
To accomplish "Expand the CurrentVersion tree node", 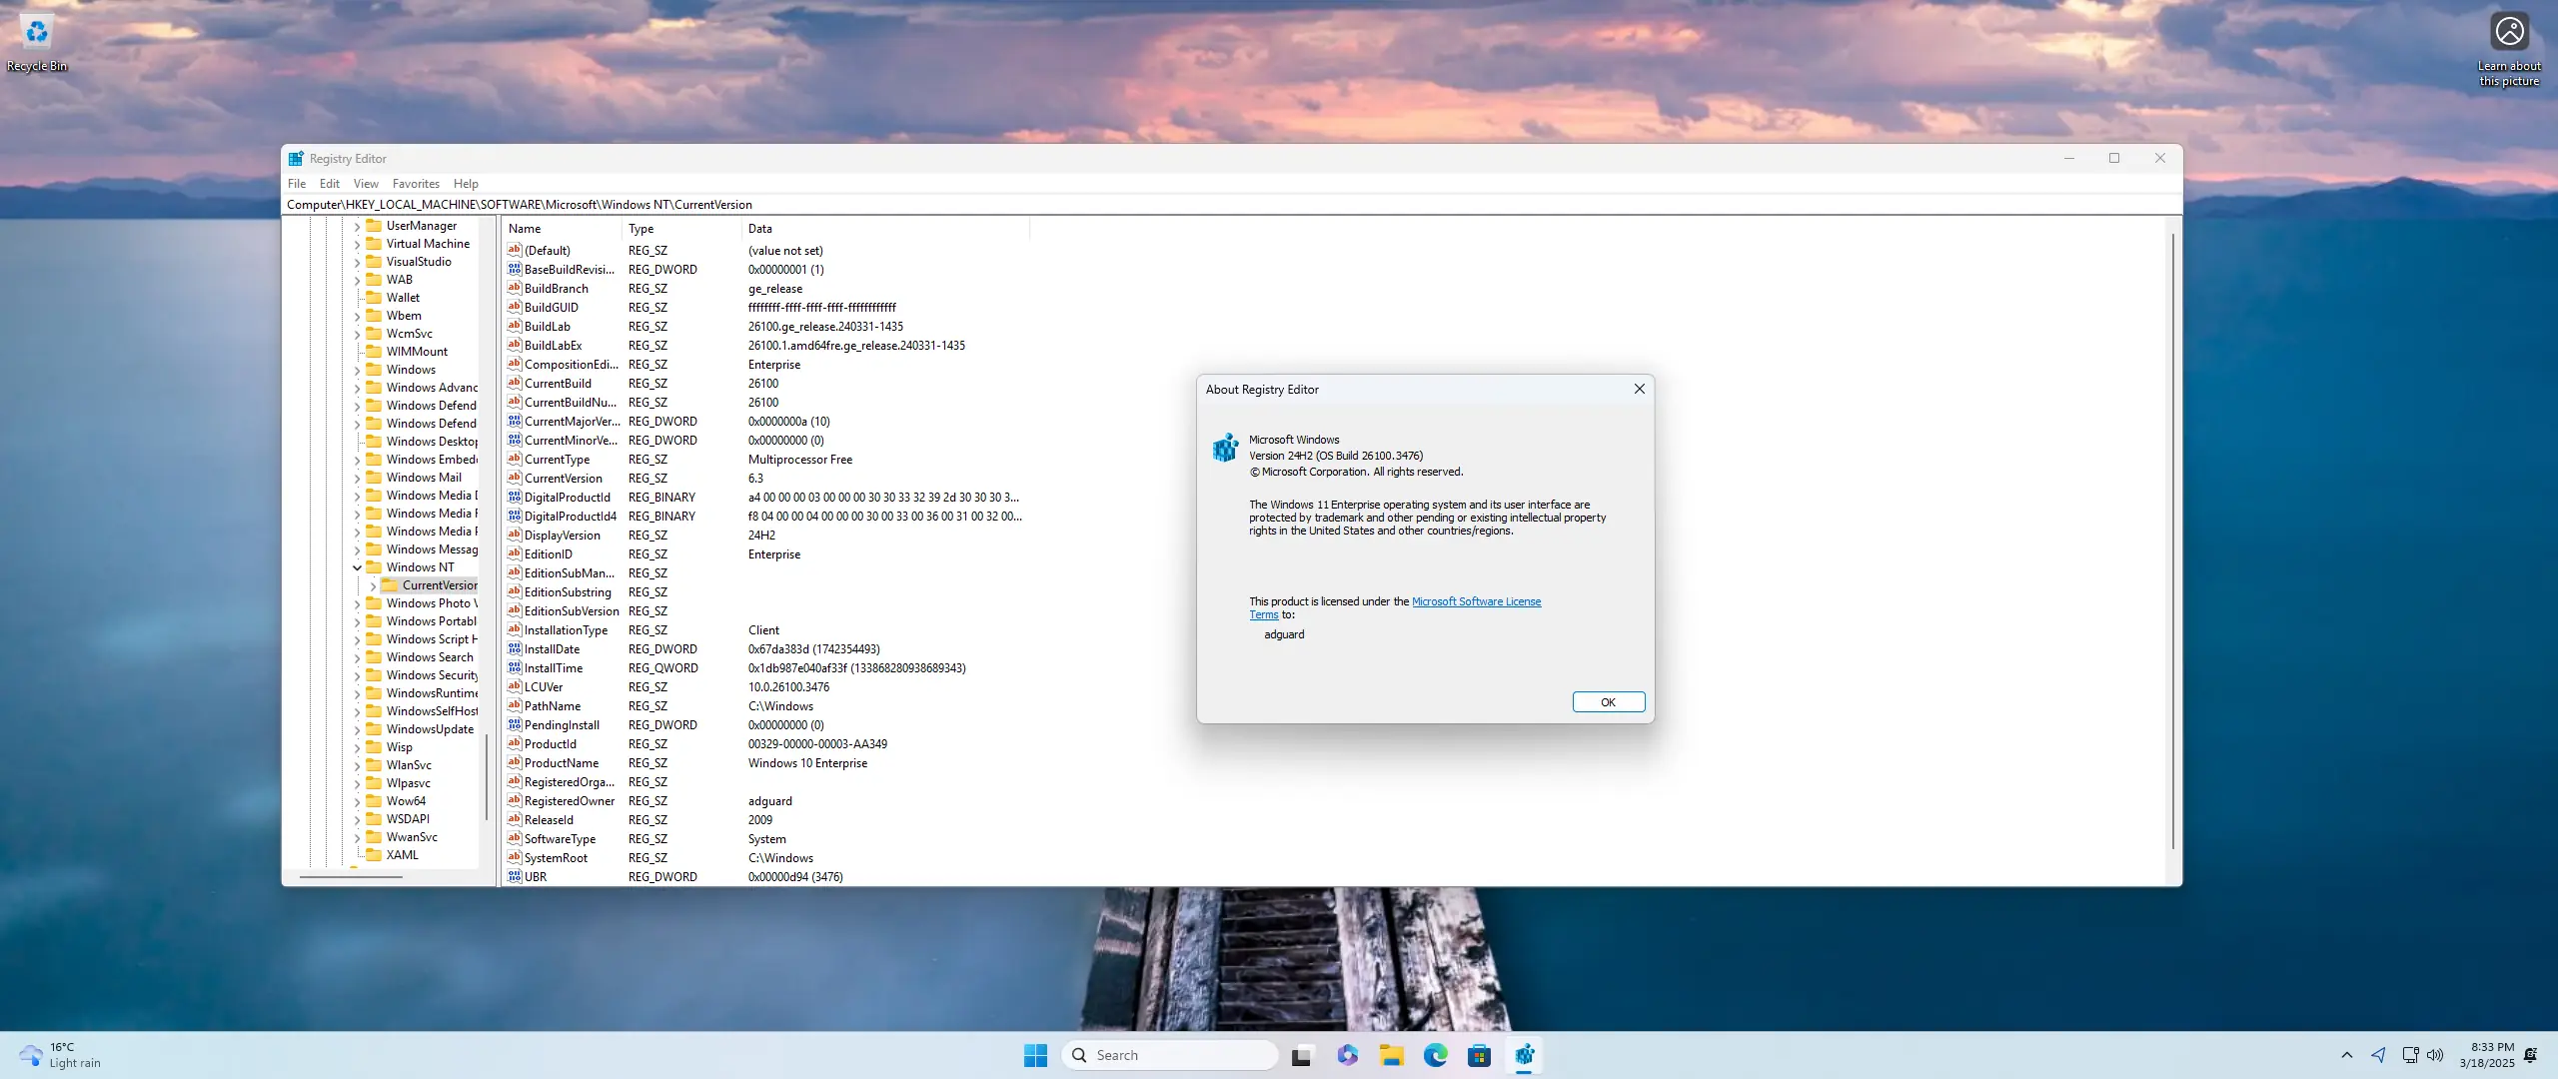I will tap(373, 585).
